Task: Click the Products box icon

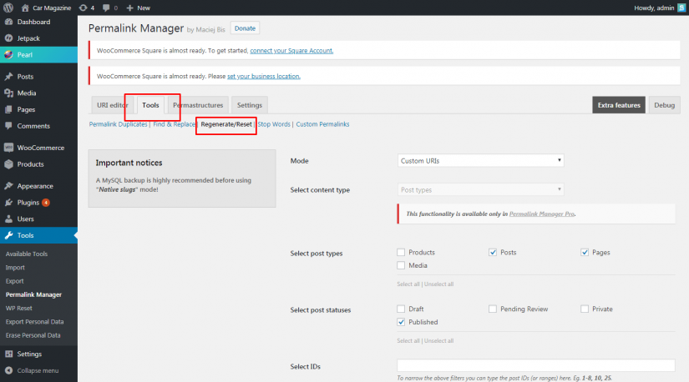Action: click(9, 164)
